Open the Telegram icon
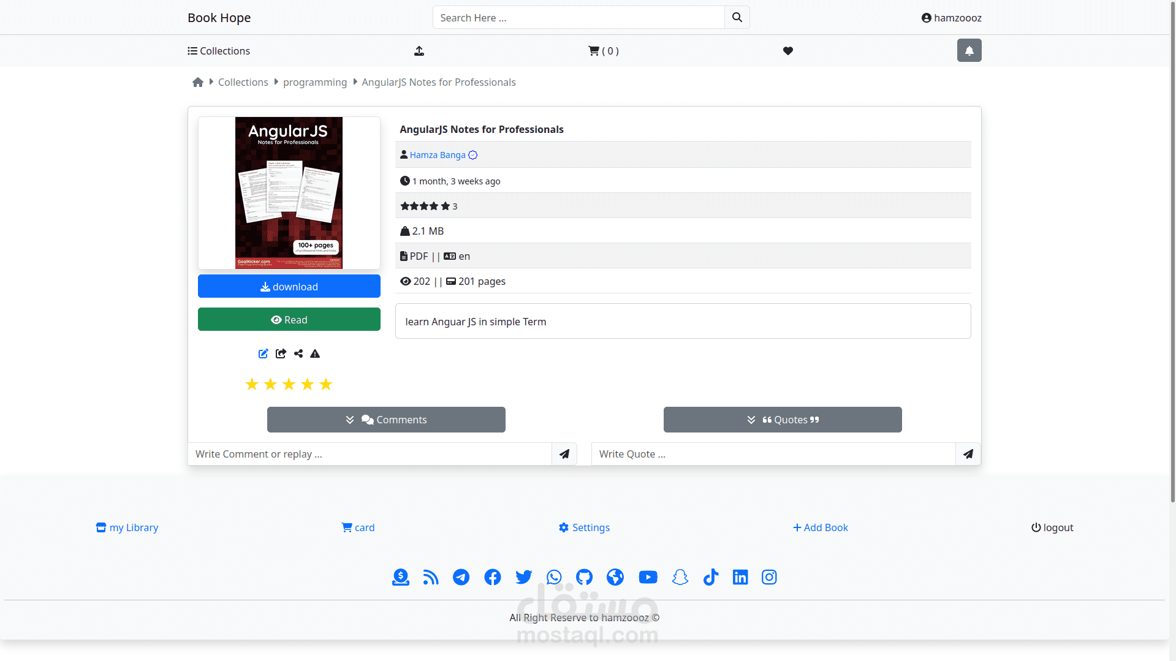1176x661 pixels. 461,577
